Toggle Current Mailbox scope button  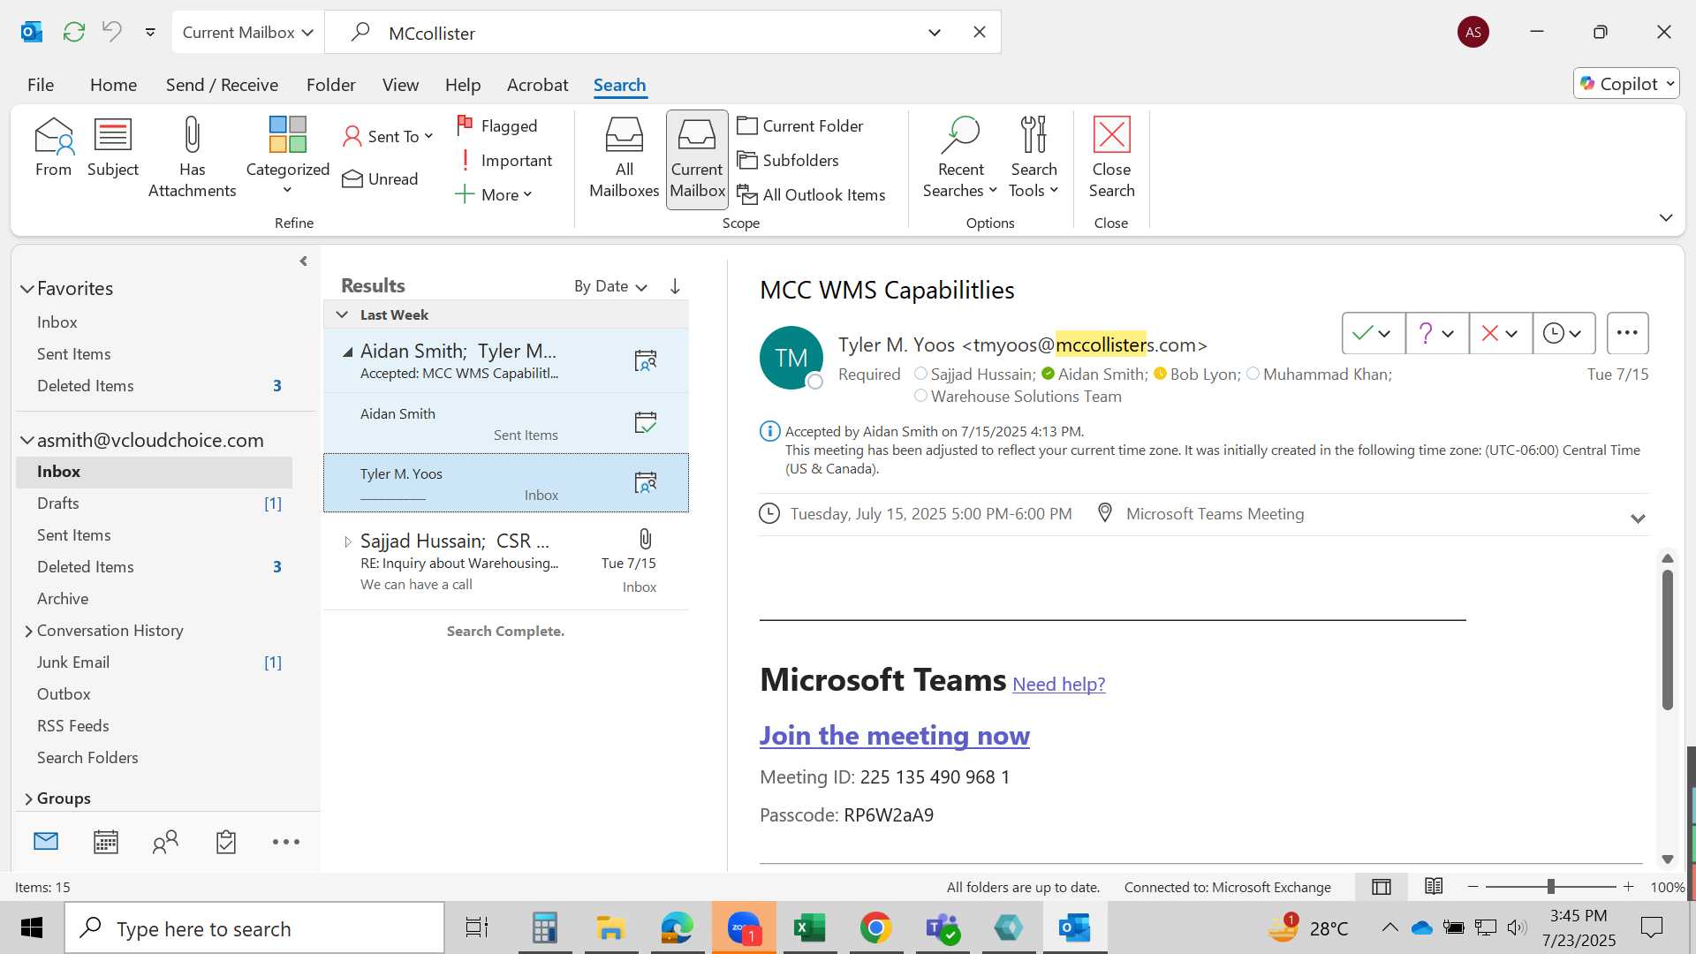click(697, 159)
